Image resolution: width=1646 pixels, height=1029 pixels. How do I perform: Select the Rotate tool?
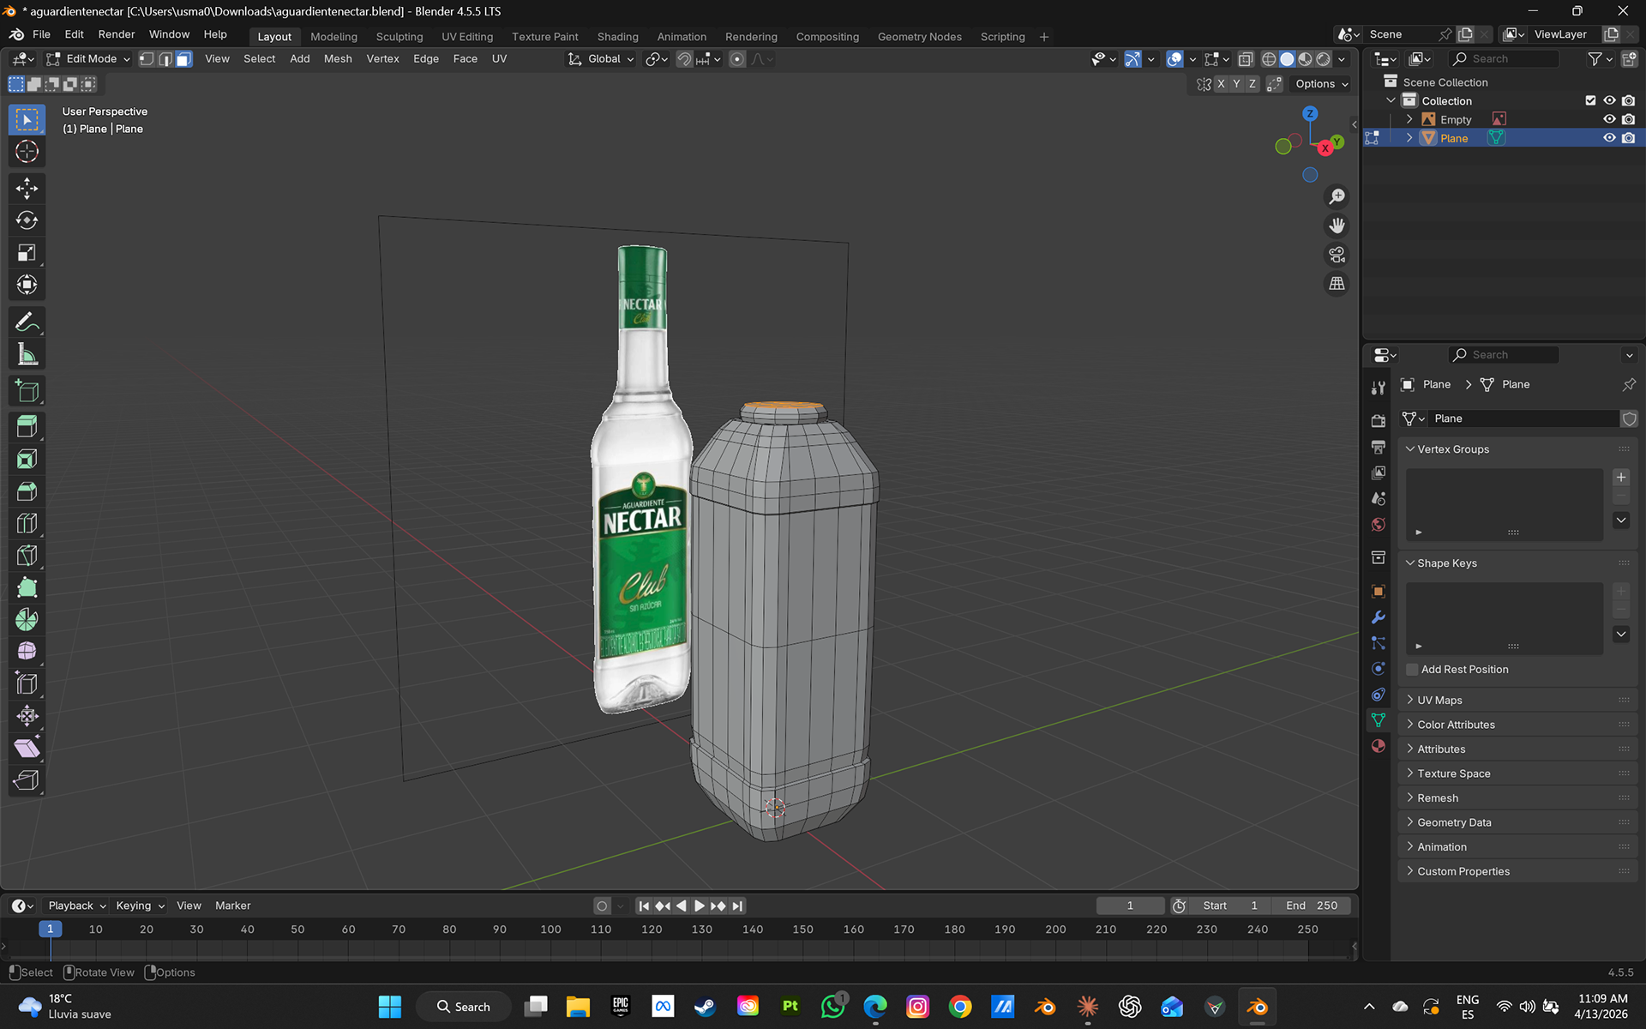click(27, 220)
